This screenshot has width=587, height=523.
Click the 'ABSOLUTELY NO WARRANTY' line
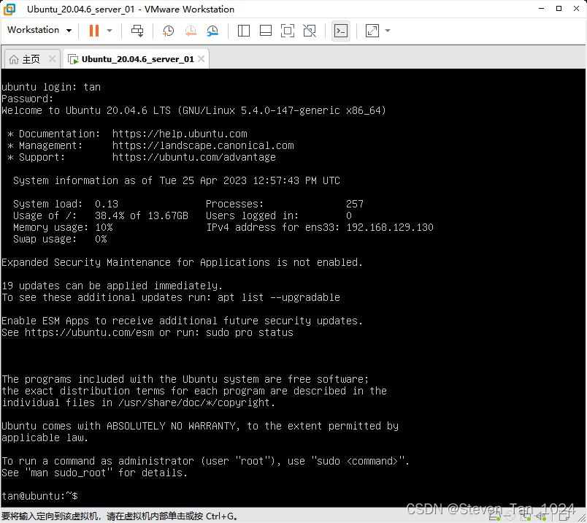click(200, 426)
